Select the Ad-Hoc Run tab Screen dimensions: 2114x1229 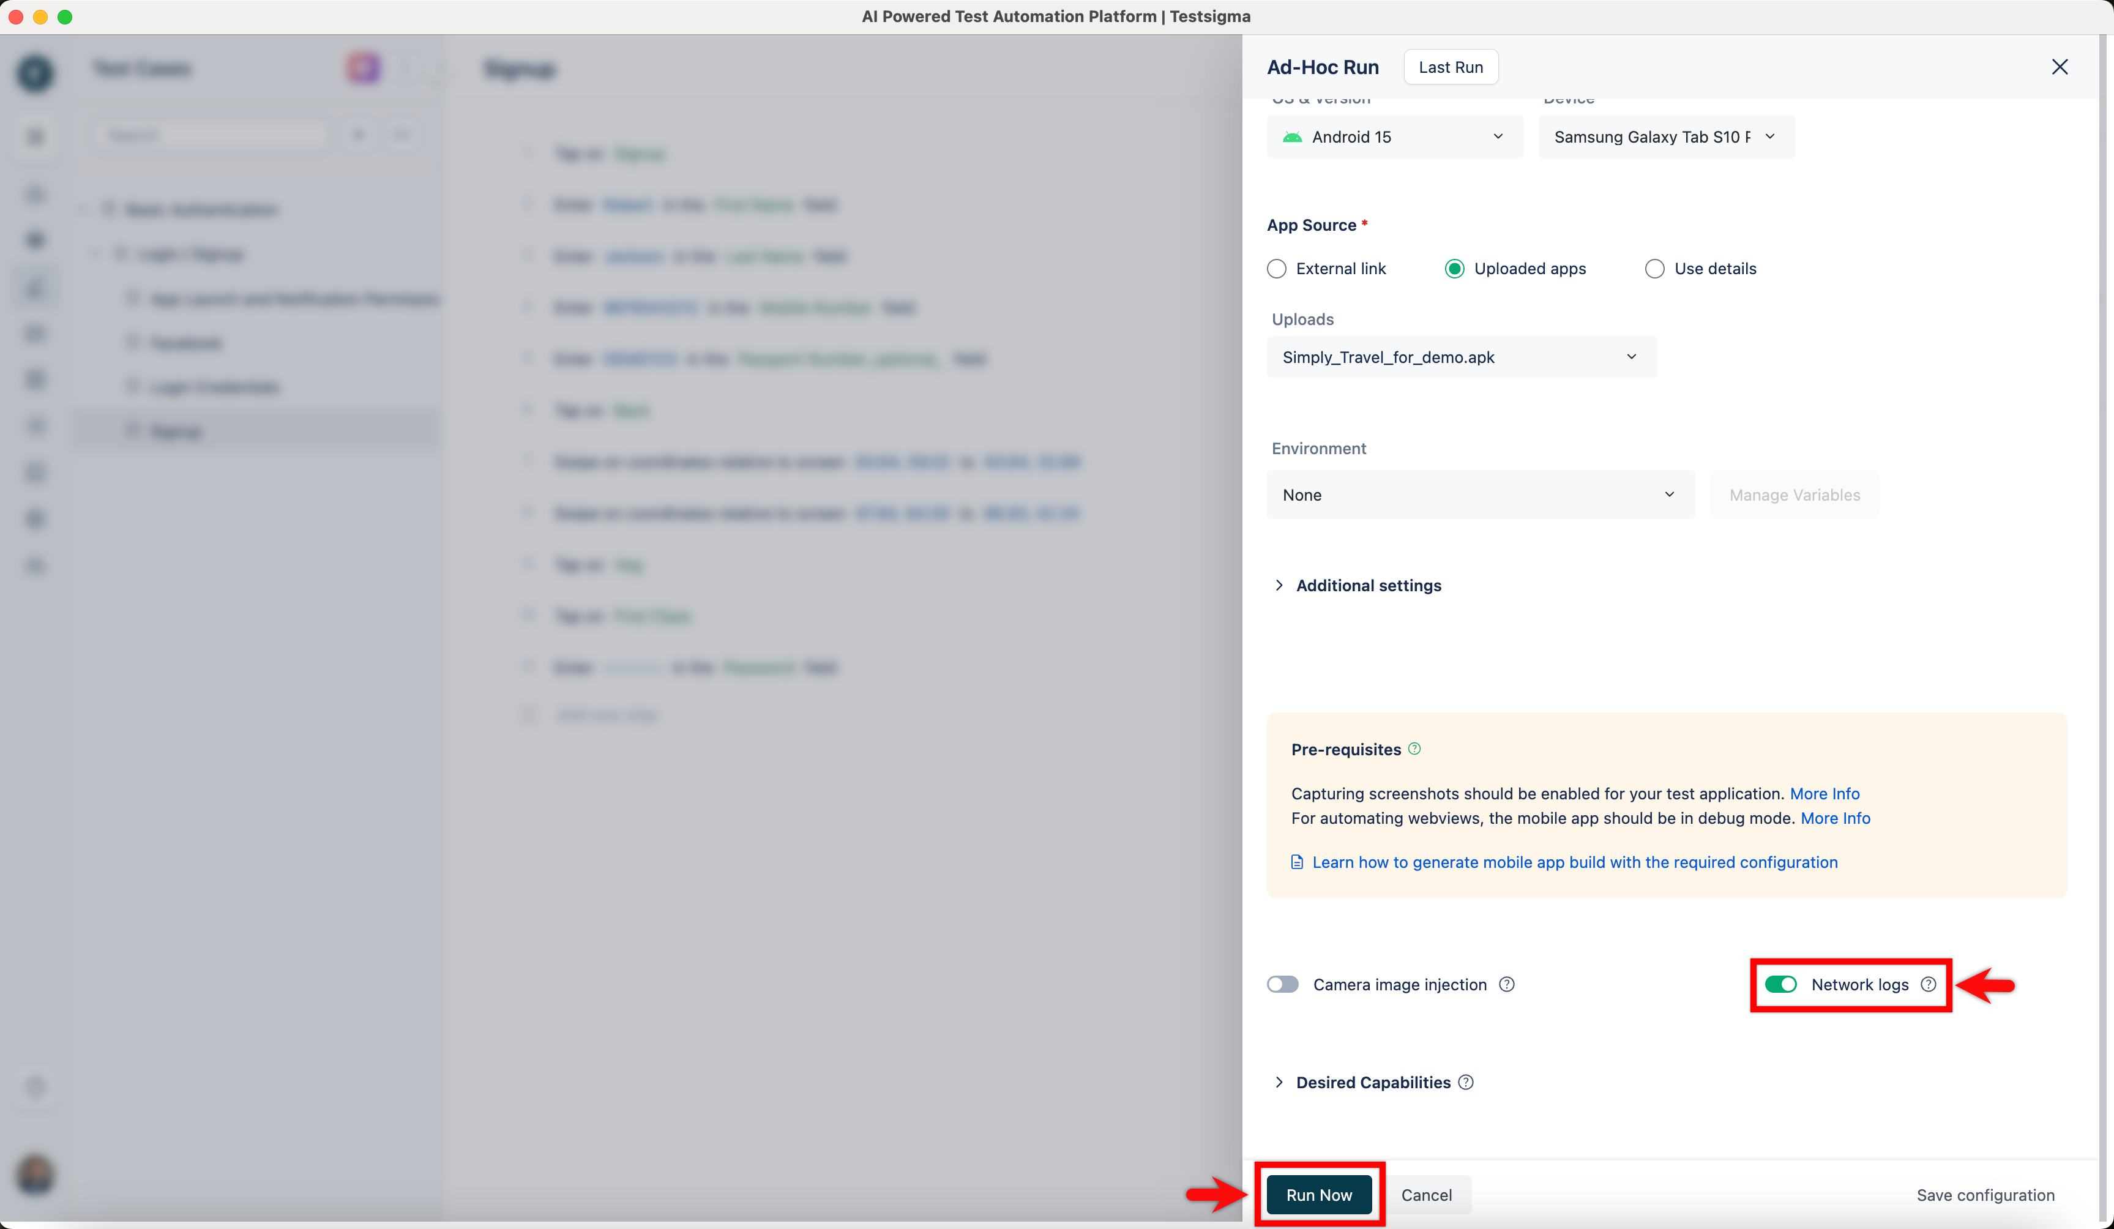[x=1322, y=66]
